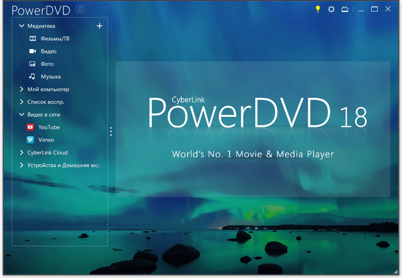The height and width of the screenshot is (278, 402).
Task: Open settings with the gear icon
Action: coord(332,9)
